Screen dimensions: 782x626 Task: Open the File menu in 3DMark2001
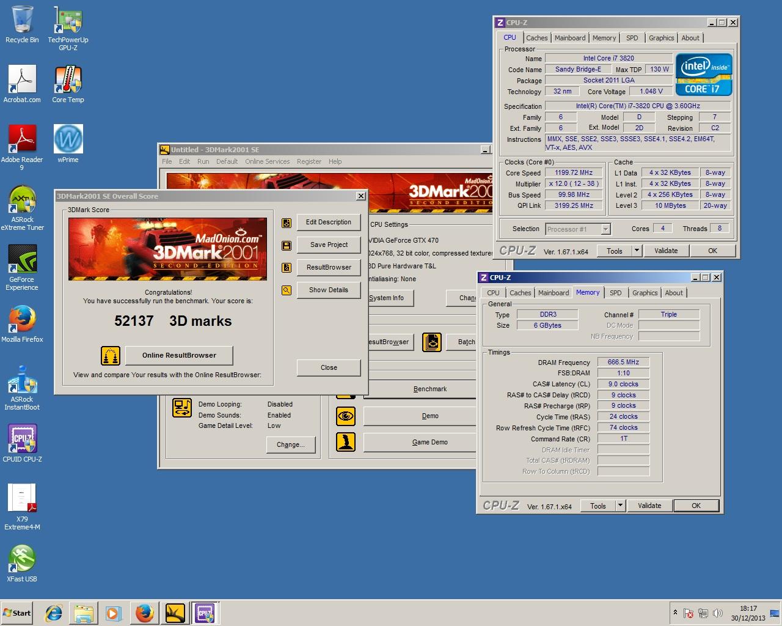pos(167,161)
